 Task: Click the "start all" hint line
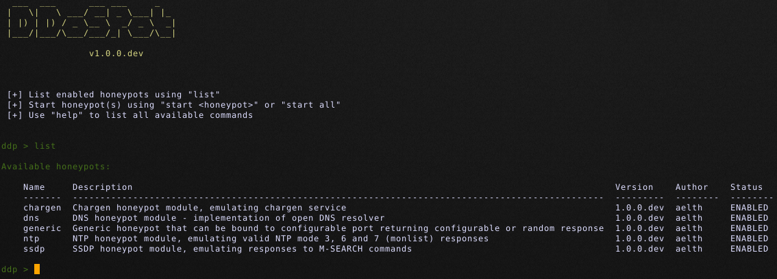174,105
